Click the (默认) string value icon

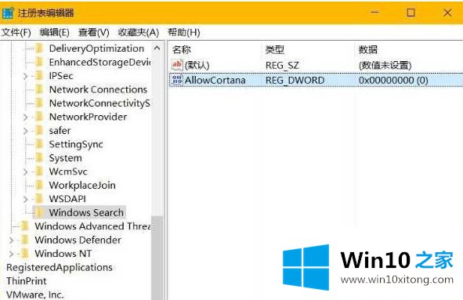pos(177,65)
